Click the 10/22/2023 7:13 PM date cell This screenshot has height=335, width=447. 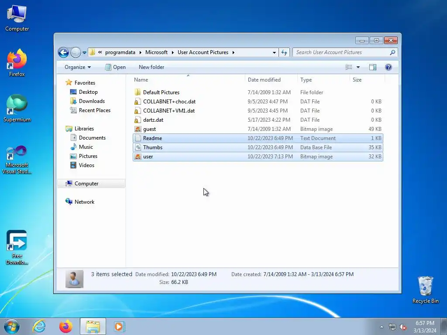point(270,157)
